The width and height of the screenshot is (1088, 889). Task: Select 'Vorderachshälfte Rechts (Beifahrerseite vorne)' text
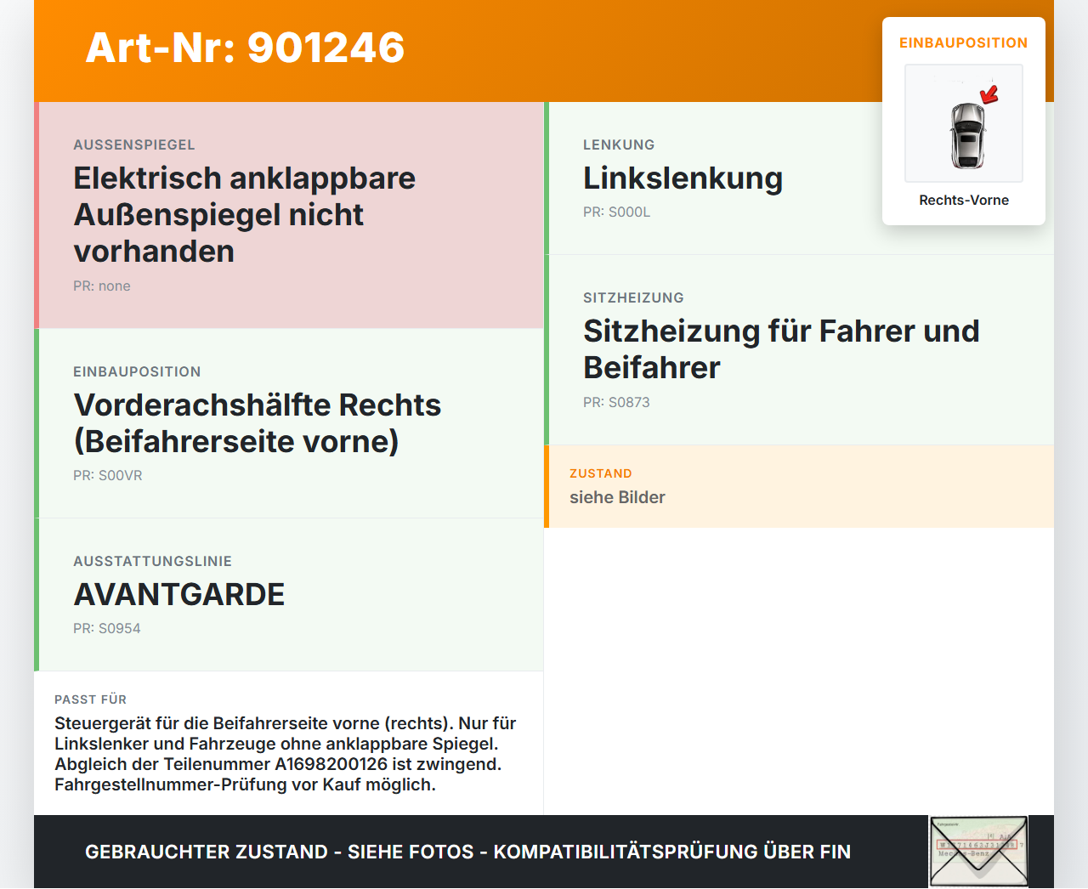point(258,423)
